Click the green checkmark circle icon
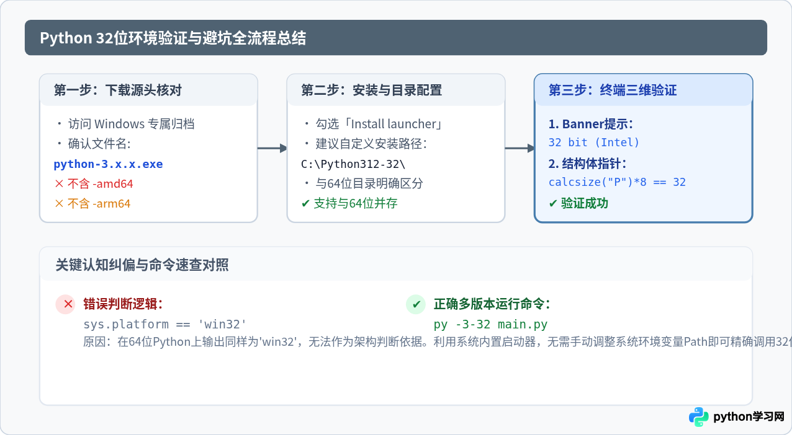 coord(416,304)
